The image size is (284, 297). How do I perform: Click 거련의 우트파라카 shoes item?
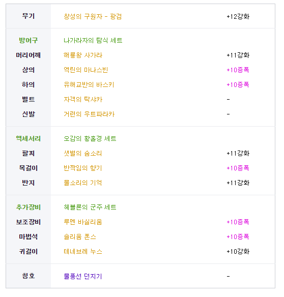click(x=89, y=114)
